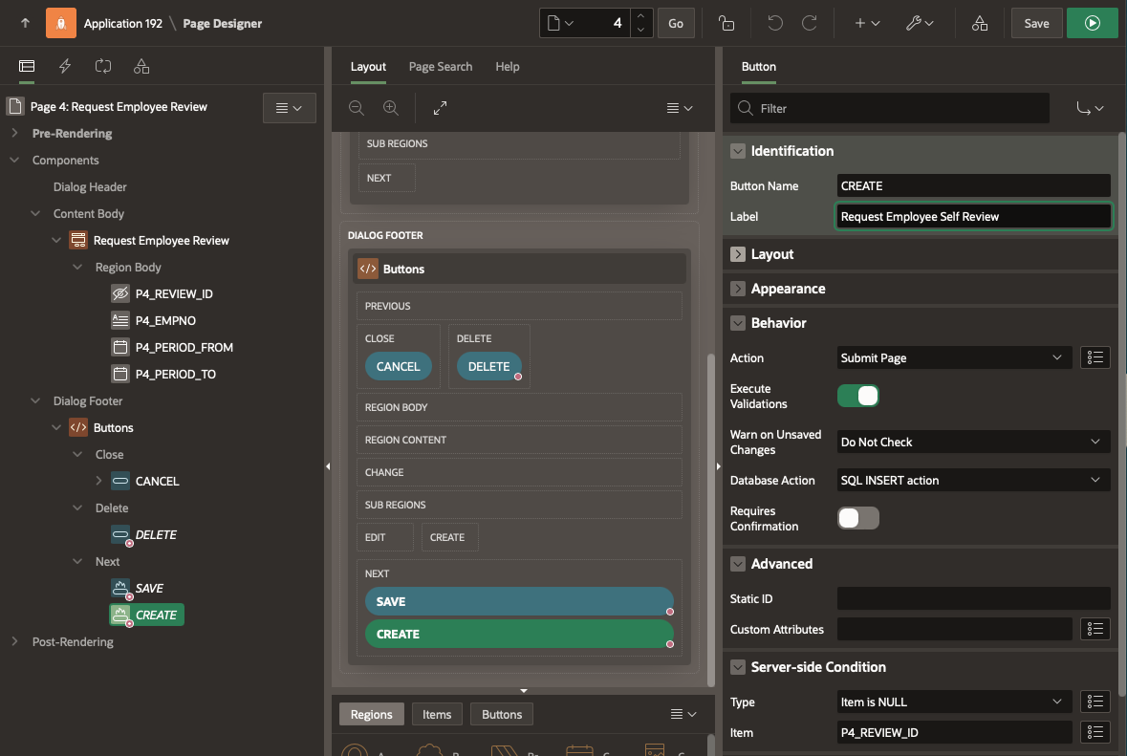This screenshot has width=1127, height=756.
Task: Click the Save button
Action: click(1036, 24)
